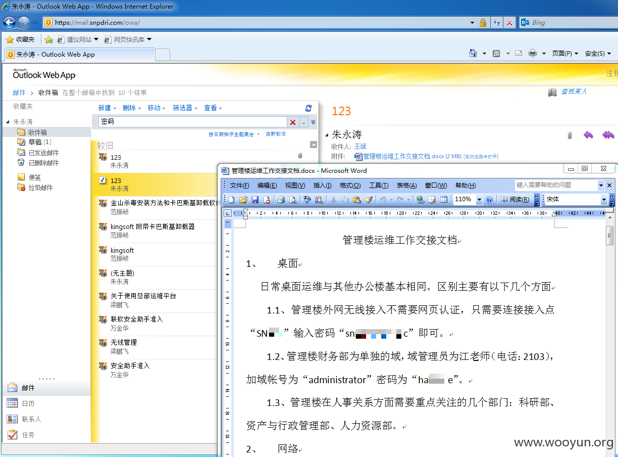Click the New document icon in Word toolbar
Screen dimensions: 618x457
point(231,200)
